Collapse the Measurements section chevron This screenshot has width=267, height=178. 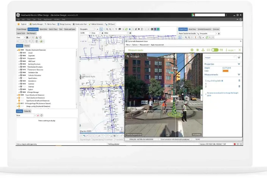239,75
